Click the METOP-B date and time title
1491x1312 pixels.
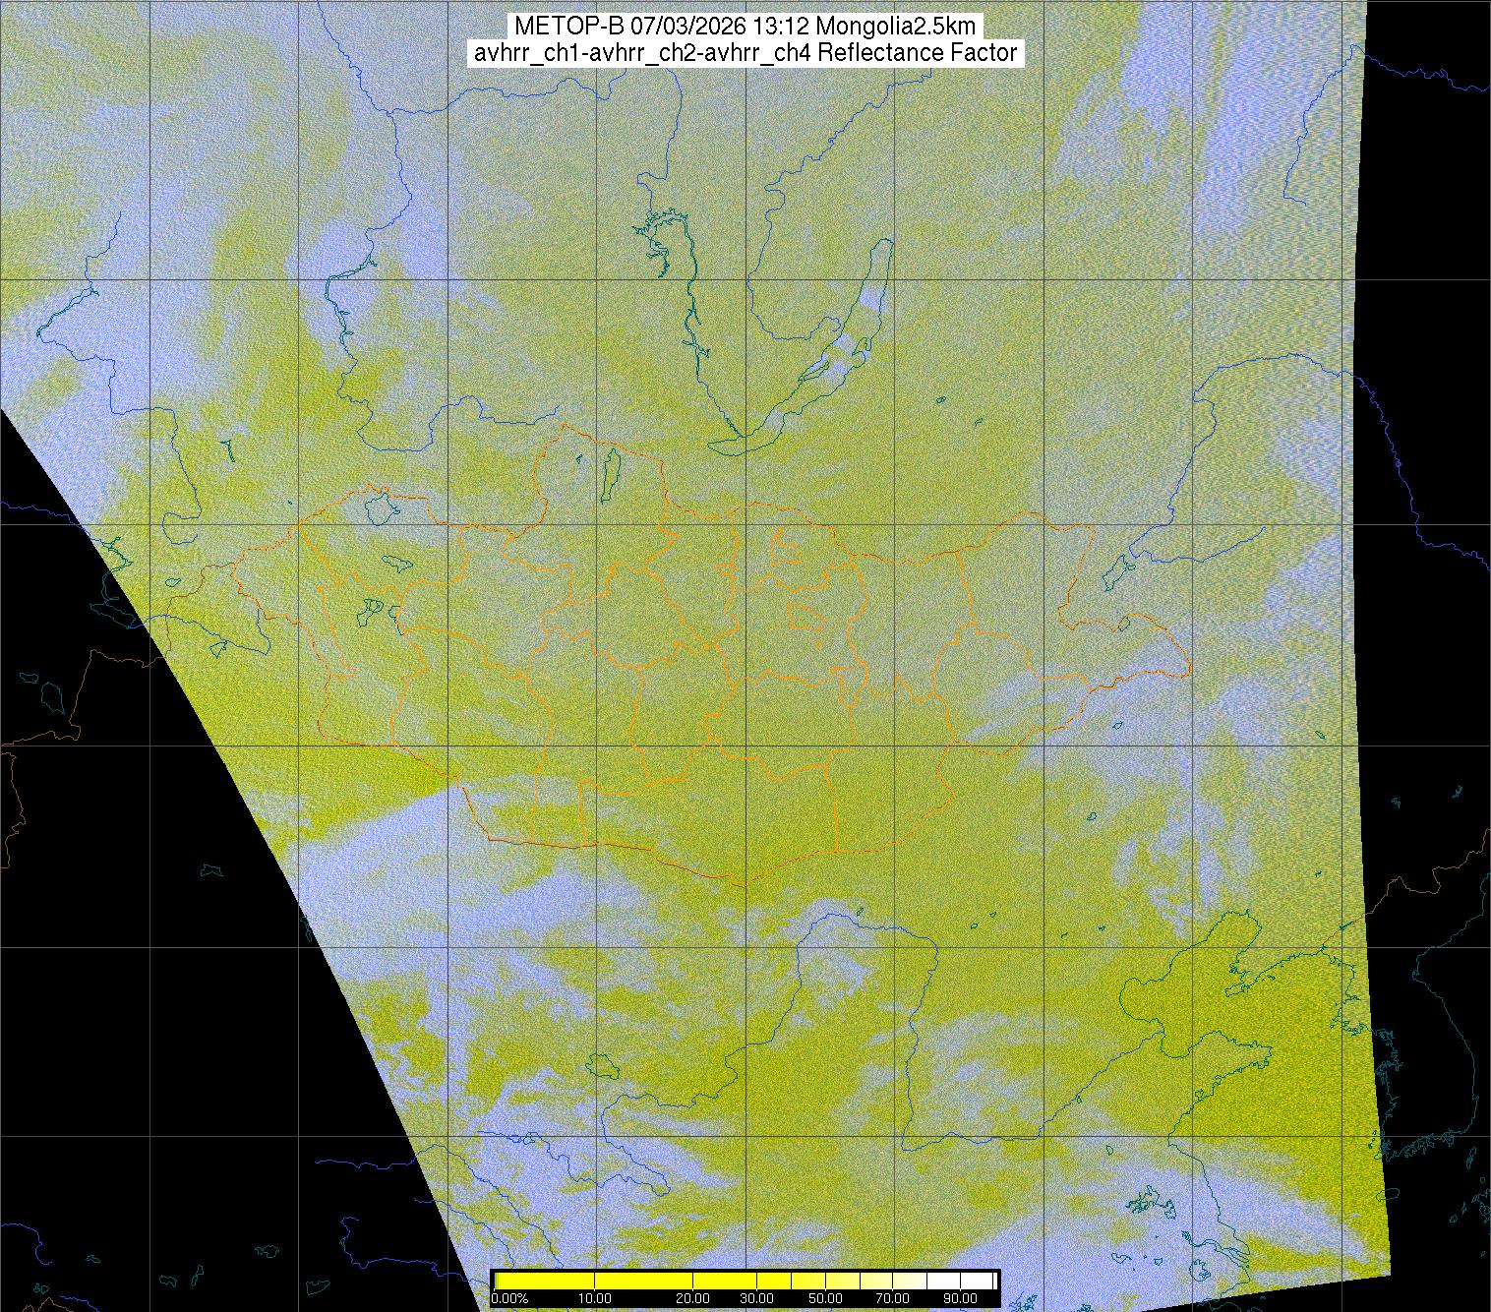coord(745,27)
